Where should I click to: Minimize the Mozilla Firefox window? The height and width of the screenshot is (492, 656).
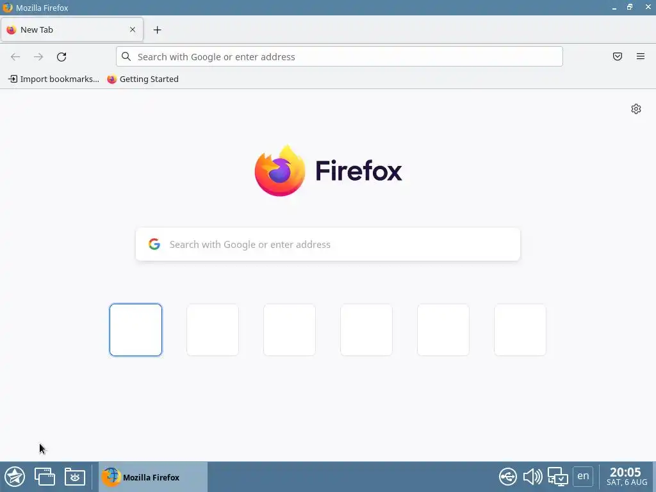coord(614,8)
